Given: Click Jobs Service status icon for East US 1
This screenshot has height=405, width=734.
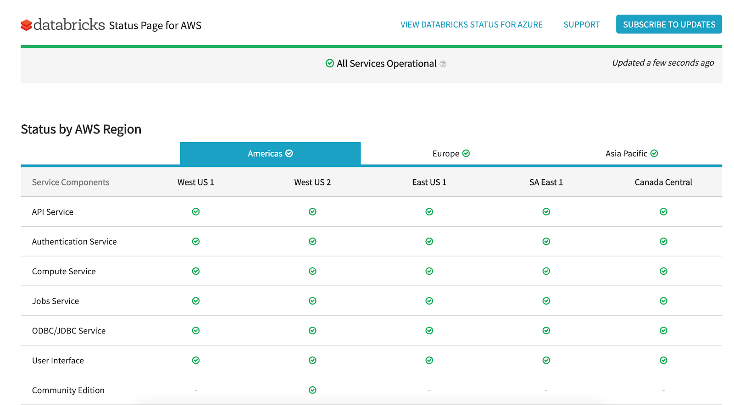Looking at the screenshot, I should pos(429,301).
